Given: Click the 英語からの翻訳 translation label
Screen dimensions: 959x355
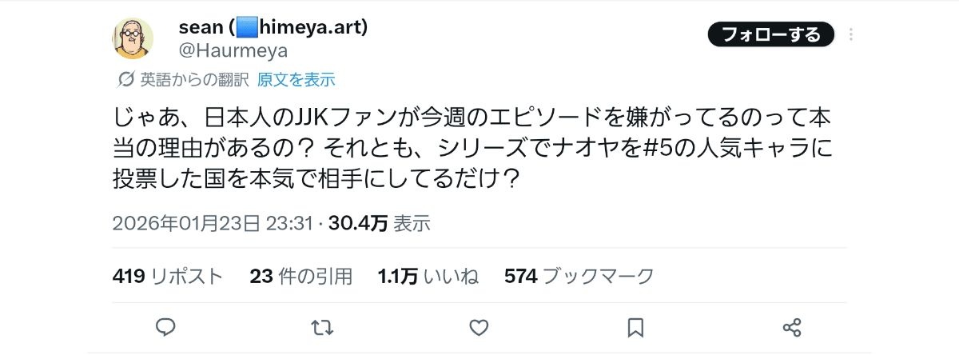Looking at the screenshot, I should pos(195,79).
